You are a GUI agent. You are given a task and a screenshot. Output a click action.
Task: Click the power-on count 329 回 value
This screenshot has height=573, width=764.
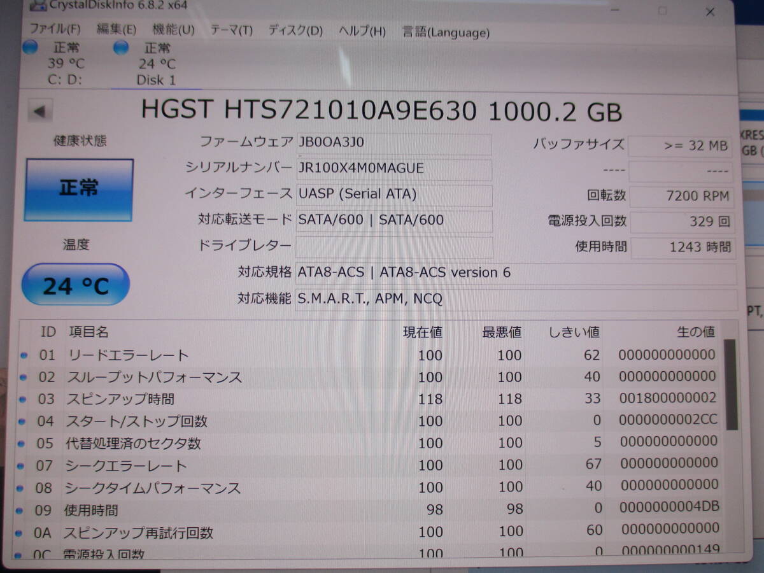pos(682,222)
